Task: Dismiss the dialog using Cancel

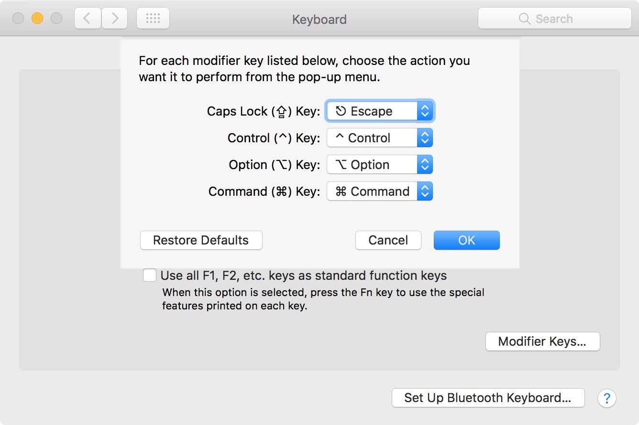Action: [x=388, y=240]
